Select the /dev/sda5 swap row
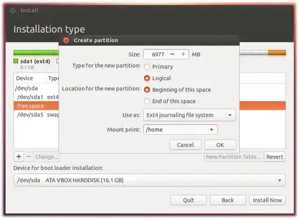Viewport: 299px width, 219px height. [36, 115]
